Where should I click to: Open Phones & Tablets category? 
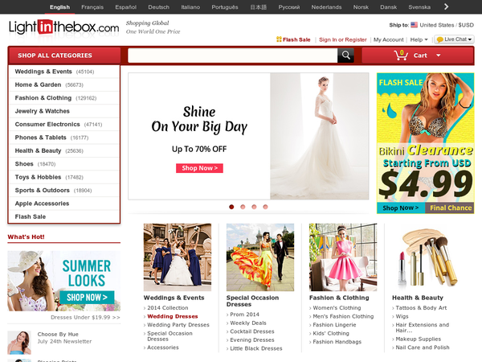64,138
